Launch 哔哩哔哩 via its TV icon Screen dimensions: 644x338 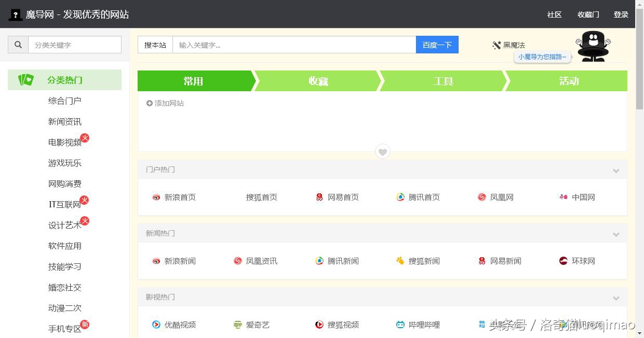point(401,325)
